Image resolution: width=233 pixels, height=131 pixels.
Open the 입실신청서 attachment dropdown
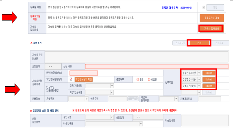tap(191, 73)
